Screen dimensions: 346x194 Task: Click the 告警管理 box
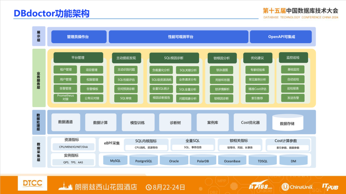(65, 89)
